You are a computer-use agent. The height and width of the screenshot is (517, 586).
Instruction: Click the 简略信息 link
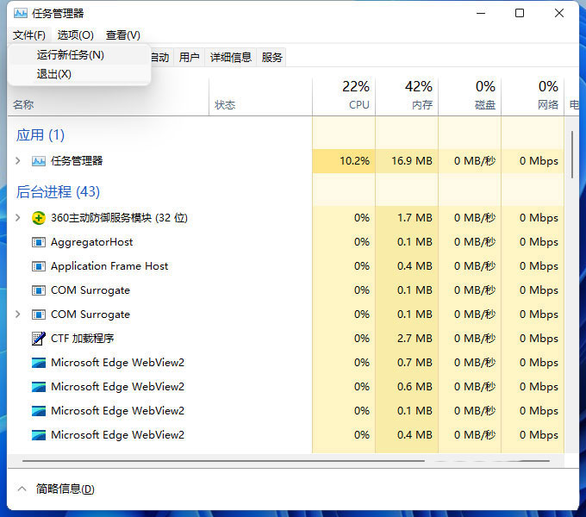click(x=65, y=489)
